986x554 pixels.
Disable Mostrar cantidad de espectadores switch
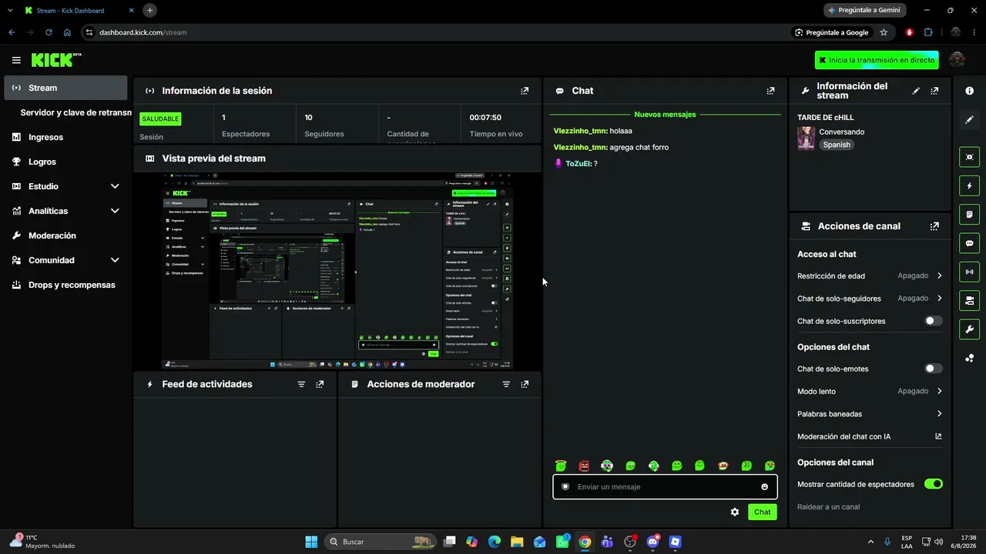click(933, 484)
